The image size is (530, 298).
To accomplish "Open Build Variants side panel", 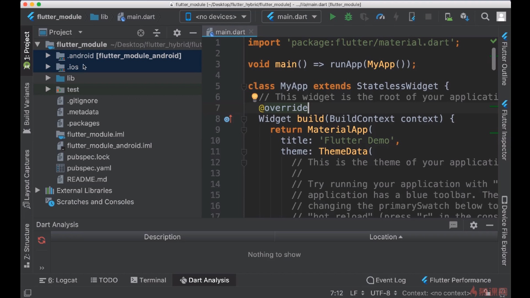I will [27, 108].
